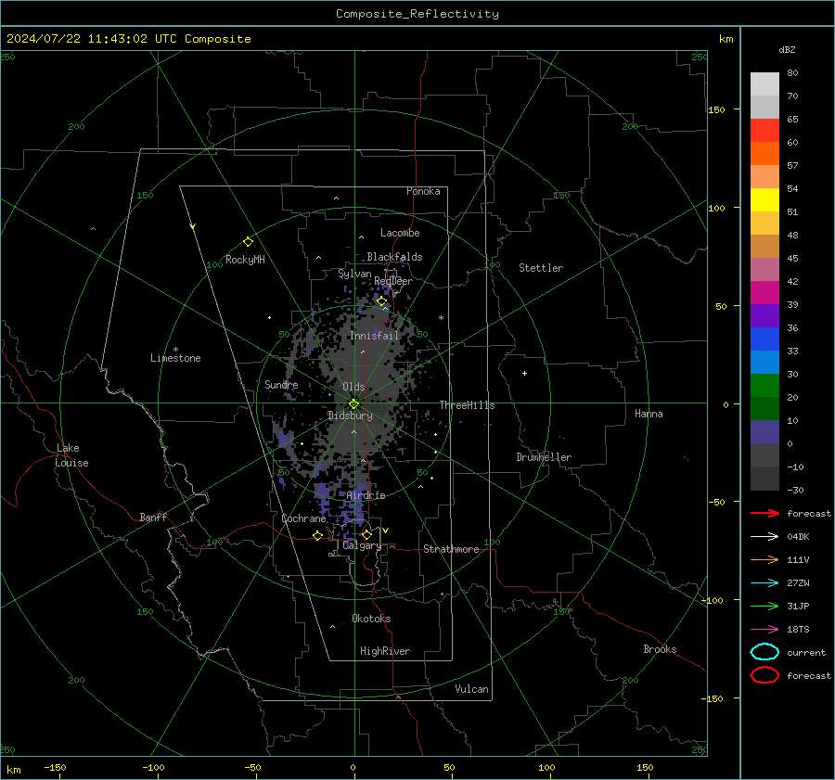Click the Airdrie town label
Image resolution: width=835 pixels, height=780 pixels.
(x=366, y=495)
